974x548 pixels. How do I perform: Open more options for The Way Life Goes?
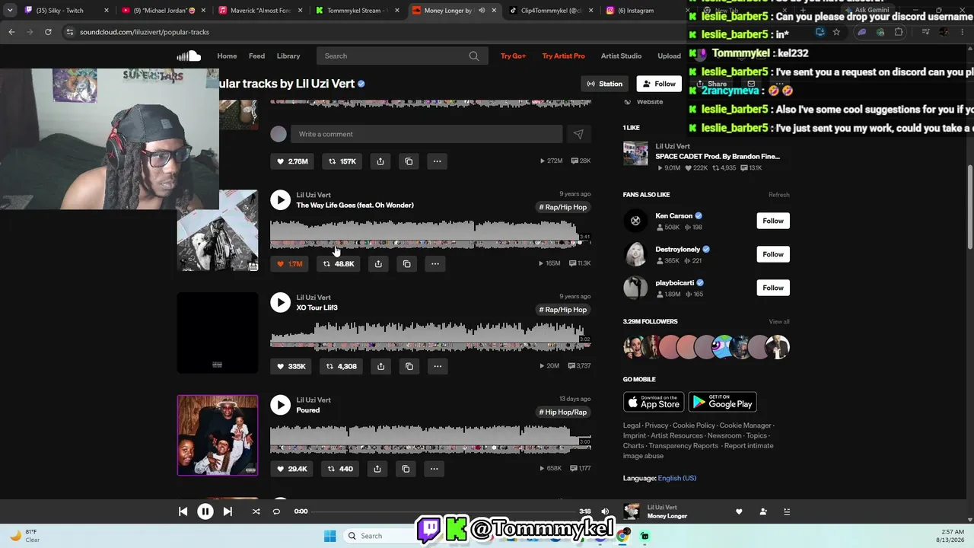pyautogui.click(x=434, y=264)
